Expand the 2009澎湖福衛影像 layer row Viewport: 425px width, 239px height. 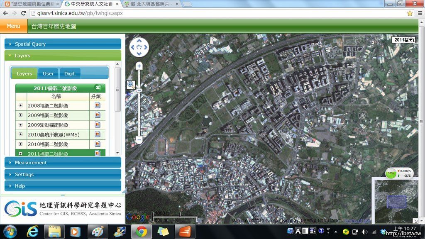21,125
